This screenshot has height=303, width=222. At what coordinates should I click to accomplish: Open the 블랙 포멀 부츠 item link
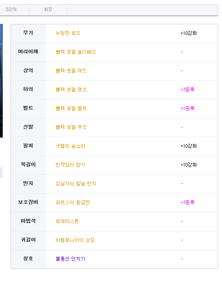(71, 127)
